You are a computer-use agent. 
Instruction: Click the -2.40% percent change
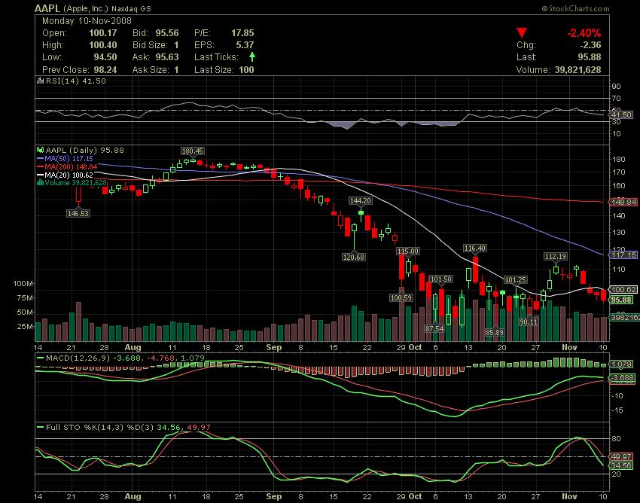[x=584, y=33]
